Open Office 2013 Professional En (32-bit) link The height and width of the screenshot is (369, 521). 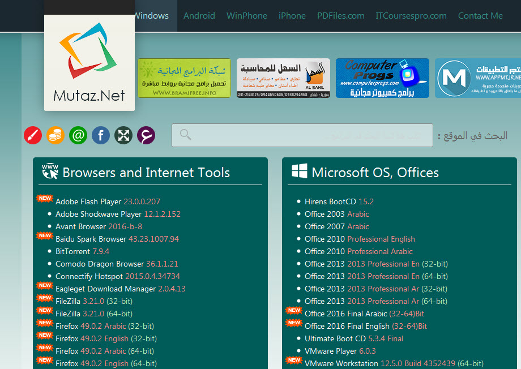pos(376,264)
